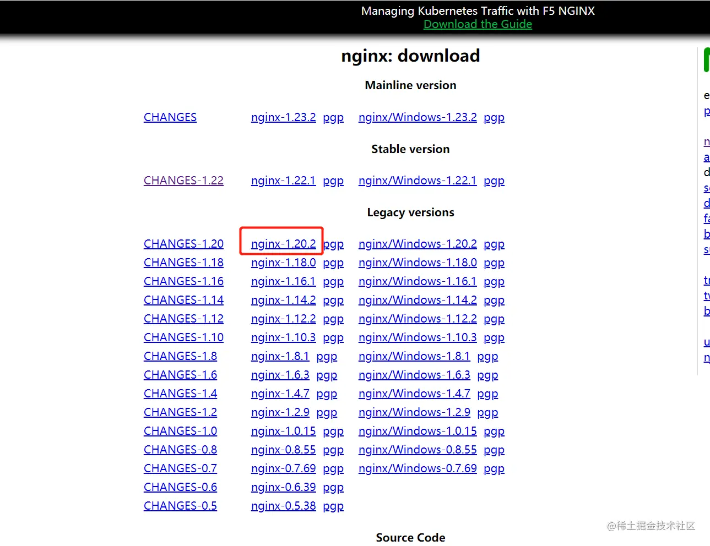This screenshot has height=546, width=710.
Task: Download nginx/Windows-1.6.3
Action: (x=414, y=375)
